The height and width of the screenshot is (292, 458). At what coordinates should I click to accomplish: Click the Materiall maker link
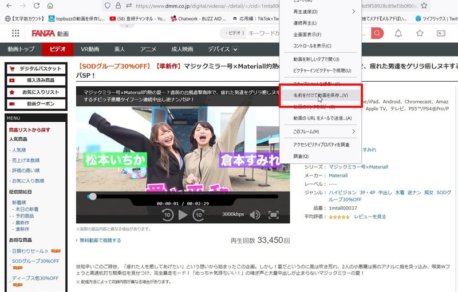(x=338, y=175)
